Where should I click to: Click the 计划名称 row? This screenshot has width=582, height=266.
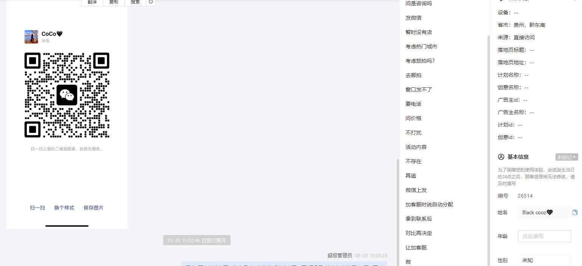click(x=513, y=75)
